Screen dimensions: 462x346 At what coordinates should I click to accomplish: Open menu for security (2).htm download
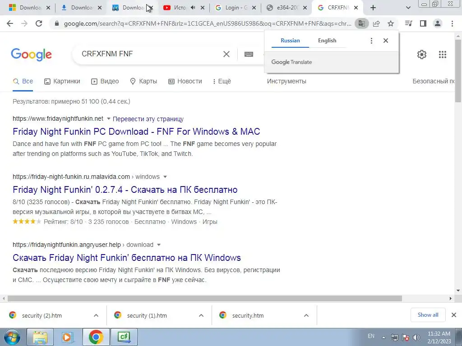tap(96, 315)
